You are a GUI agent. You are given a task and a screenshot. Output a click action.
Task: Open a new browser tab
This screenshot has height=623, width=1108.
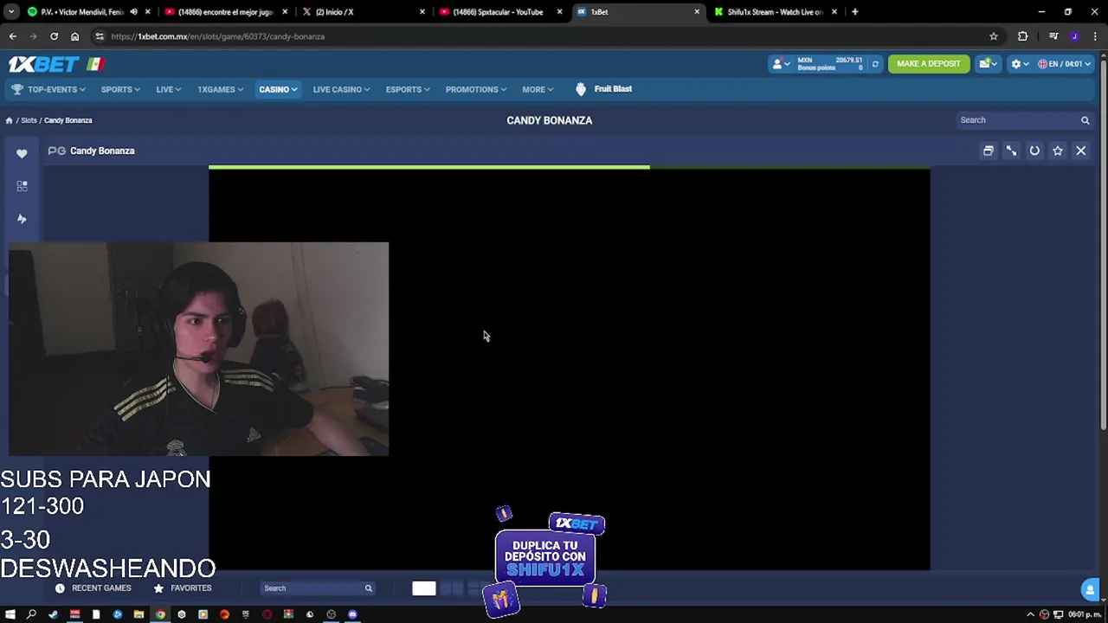coord(854,12)
